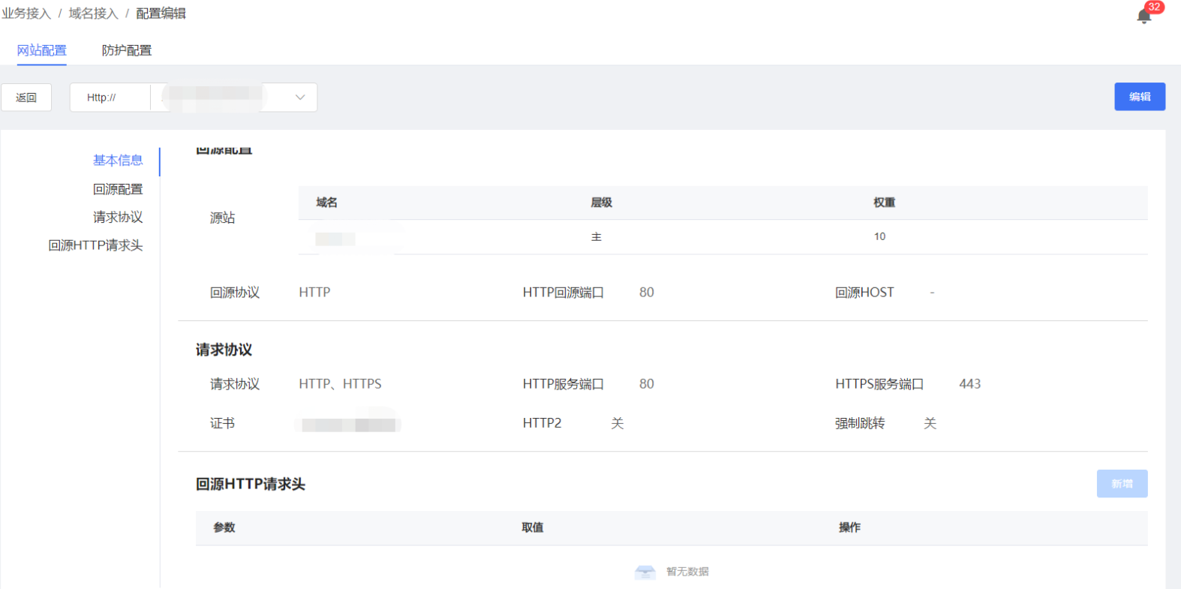The image size is (1181, 589).
Task: Click the 操作 column header
Action: pyautogui.click(x=850, y=528)
